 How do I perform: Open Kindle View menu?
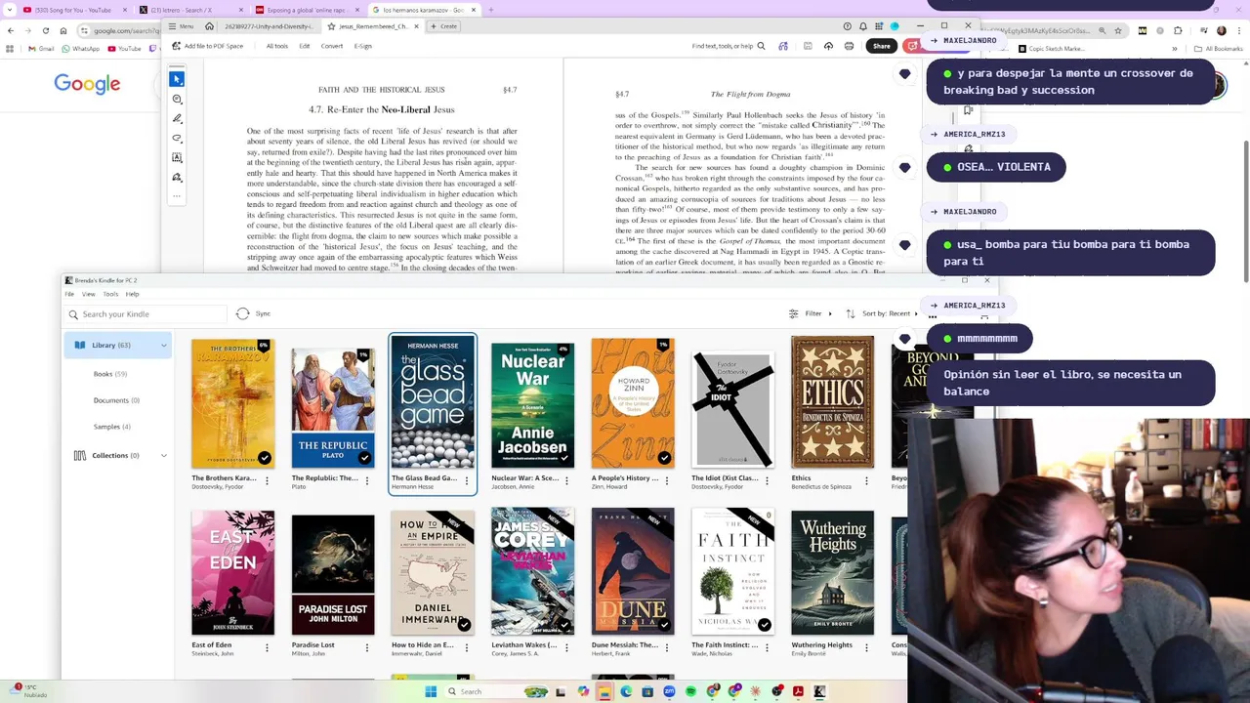(88, 294)
